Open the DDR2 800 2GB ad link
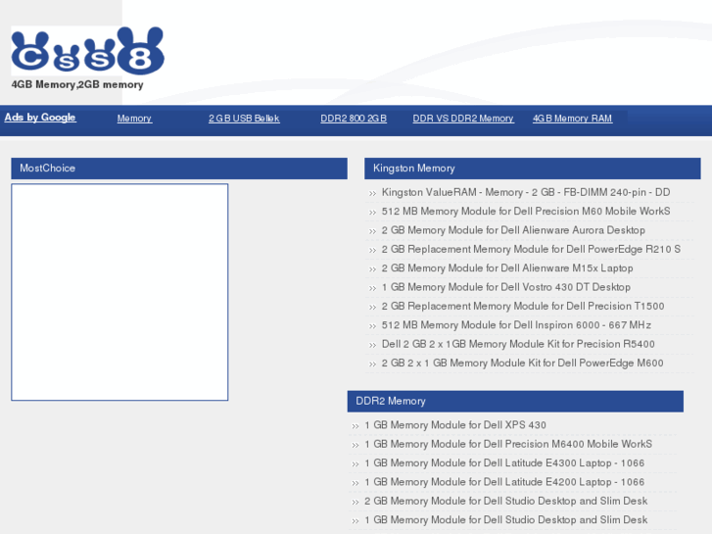The height and width of the screenshot is (534, 712). [x=354, y=119]
